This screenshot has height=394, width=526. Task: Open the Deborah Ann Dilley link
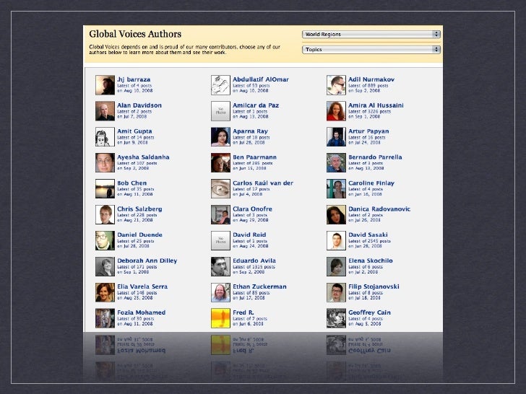tap(147, 261)
